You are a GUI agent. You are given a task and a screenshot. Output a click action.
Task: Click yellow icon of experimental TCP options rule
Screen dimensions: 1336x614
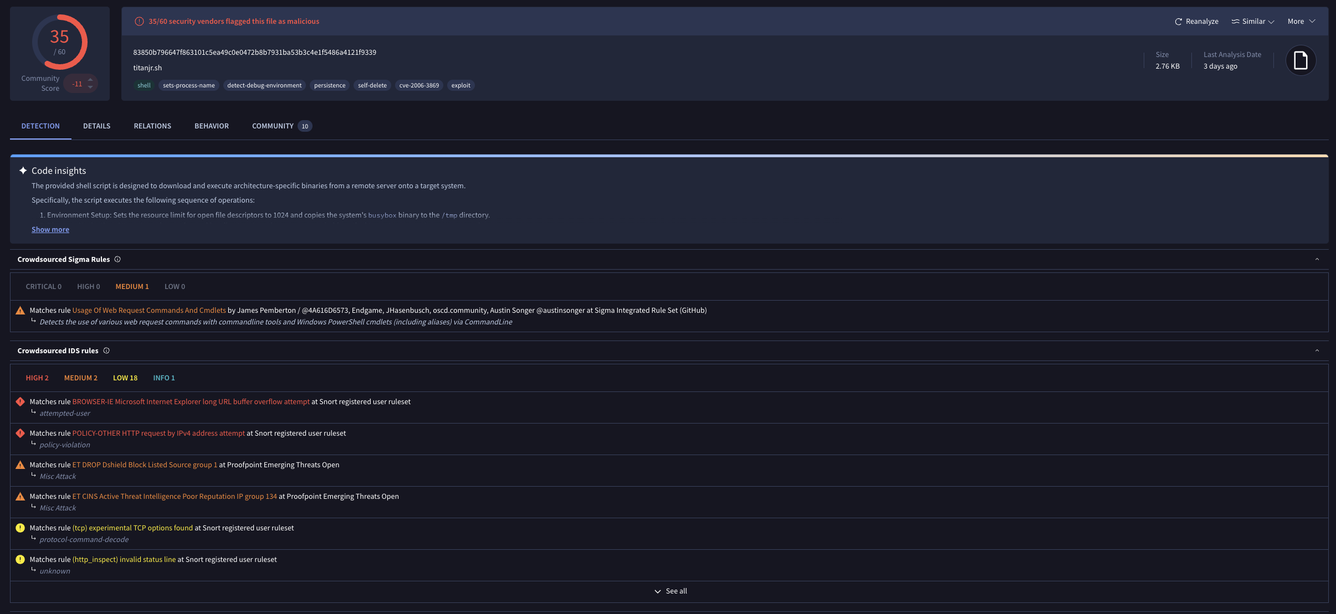[21, 528]
